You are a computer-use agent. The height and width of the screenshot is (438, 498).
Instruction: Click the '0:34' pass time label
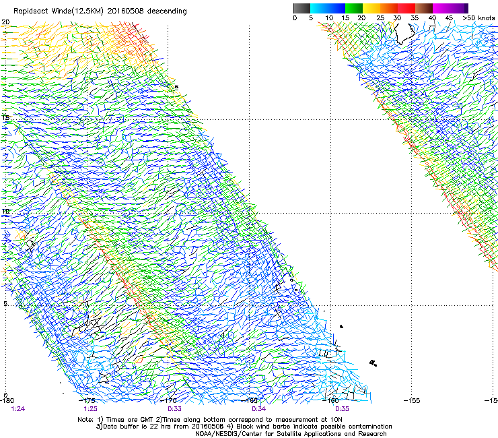tap(258, 409)
